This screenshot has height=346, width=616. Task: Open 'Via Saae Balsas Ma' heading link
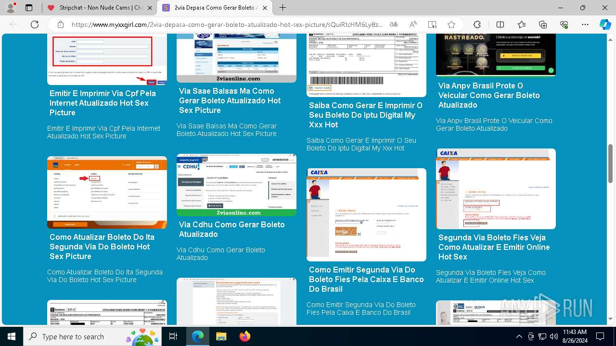230,100
